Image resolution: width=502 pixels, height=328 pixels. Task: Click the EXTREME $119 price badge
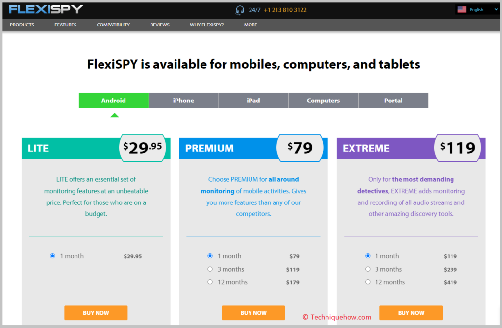coord(457,148)
